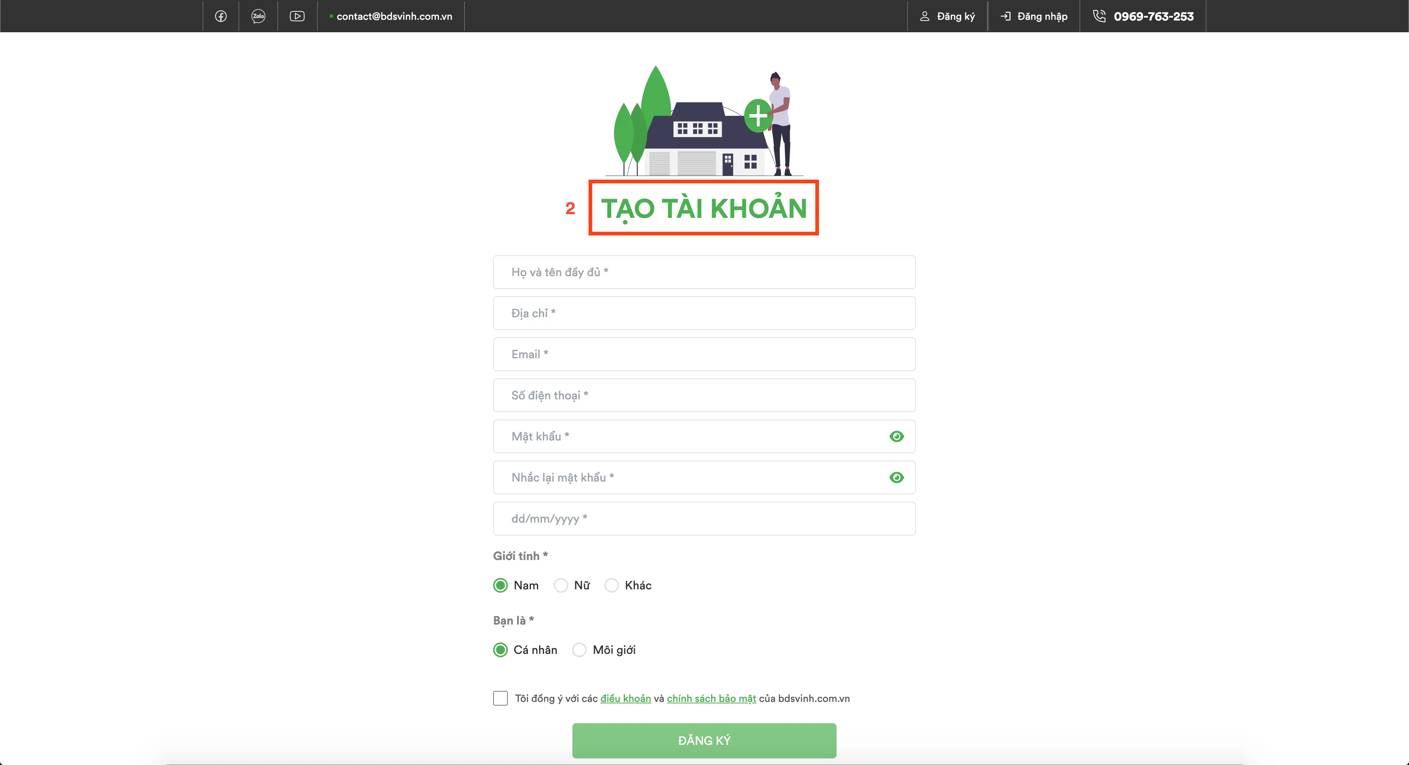The image size is (1409, 765).
Task: Select Cá nhân account type
Action: point(500,649)
